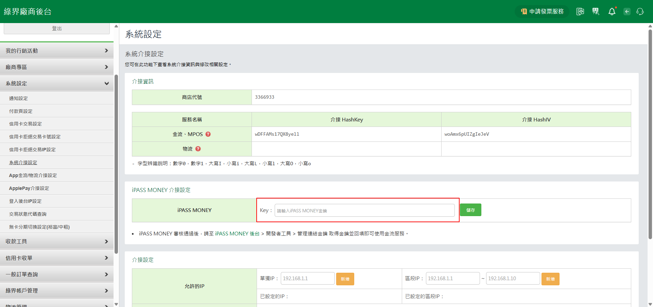Collapse the 系統設定 sidebar section
The width and height of the screenshot is (653, 307).
pyautogui.click(x=57, y=83)
